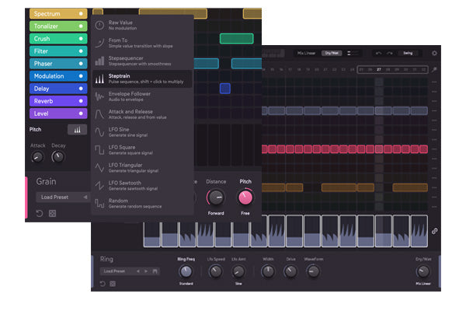
Task: Click the undo arrow in the top toolbar
Action: tap(377, 53)
